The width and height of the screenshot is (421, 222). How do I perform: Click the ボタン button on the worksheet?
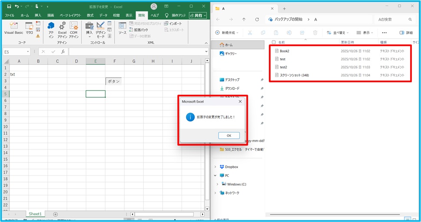coord(114,81)
